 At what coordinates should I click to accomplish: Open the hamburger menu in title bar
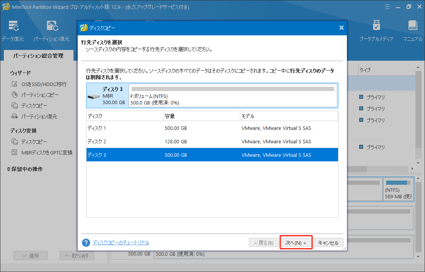click(x=387, y=7)
